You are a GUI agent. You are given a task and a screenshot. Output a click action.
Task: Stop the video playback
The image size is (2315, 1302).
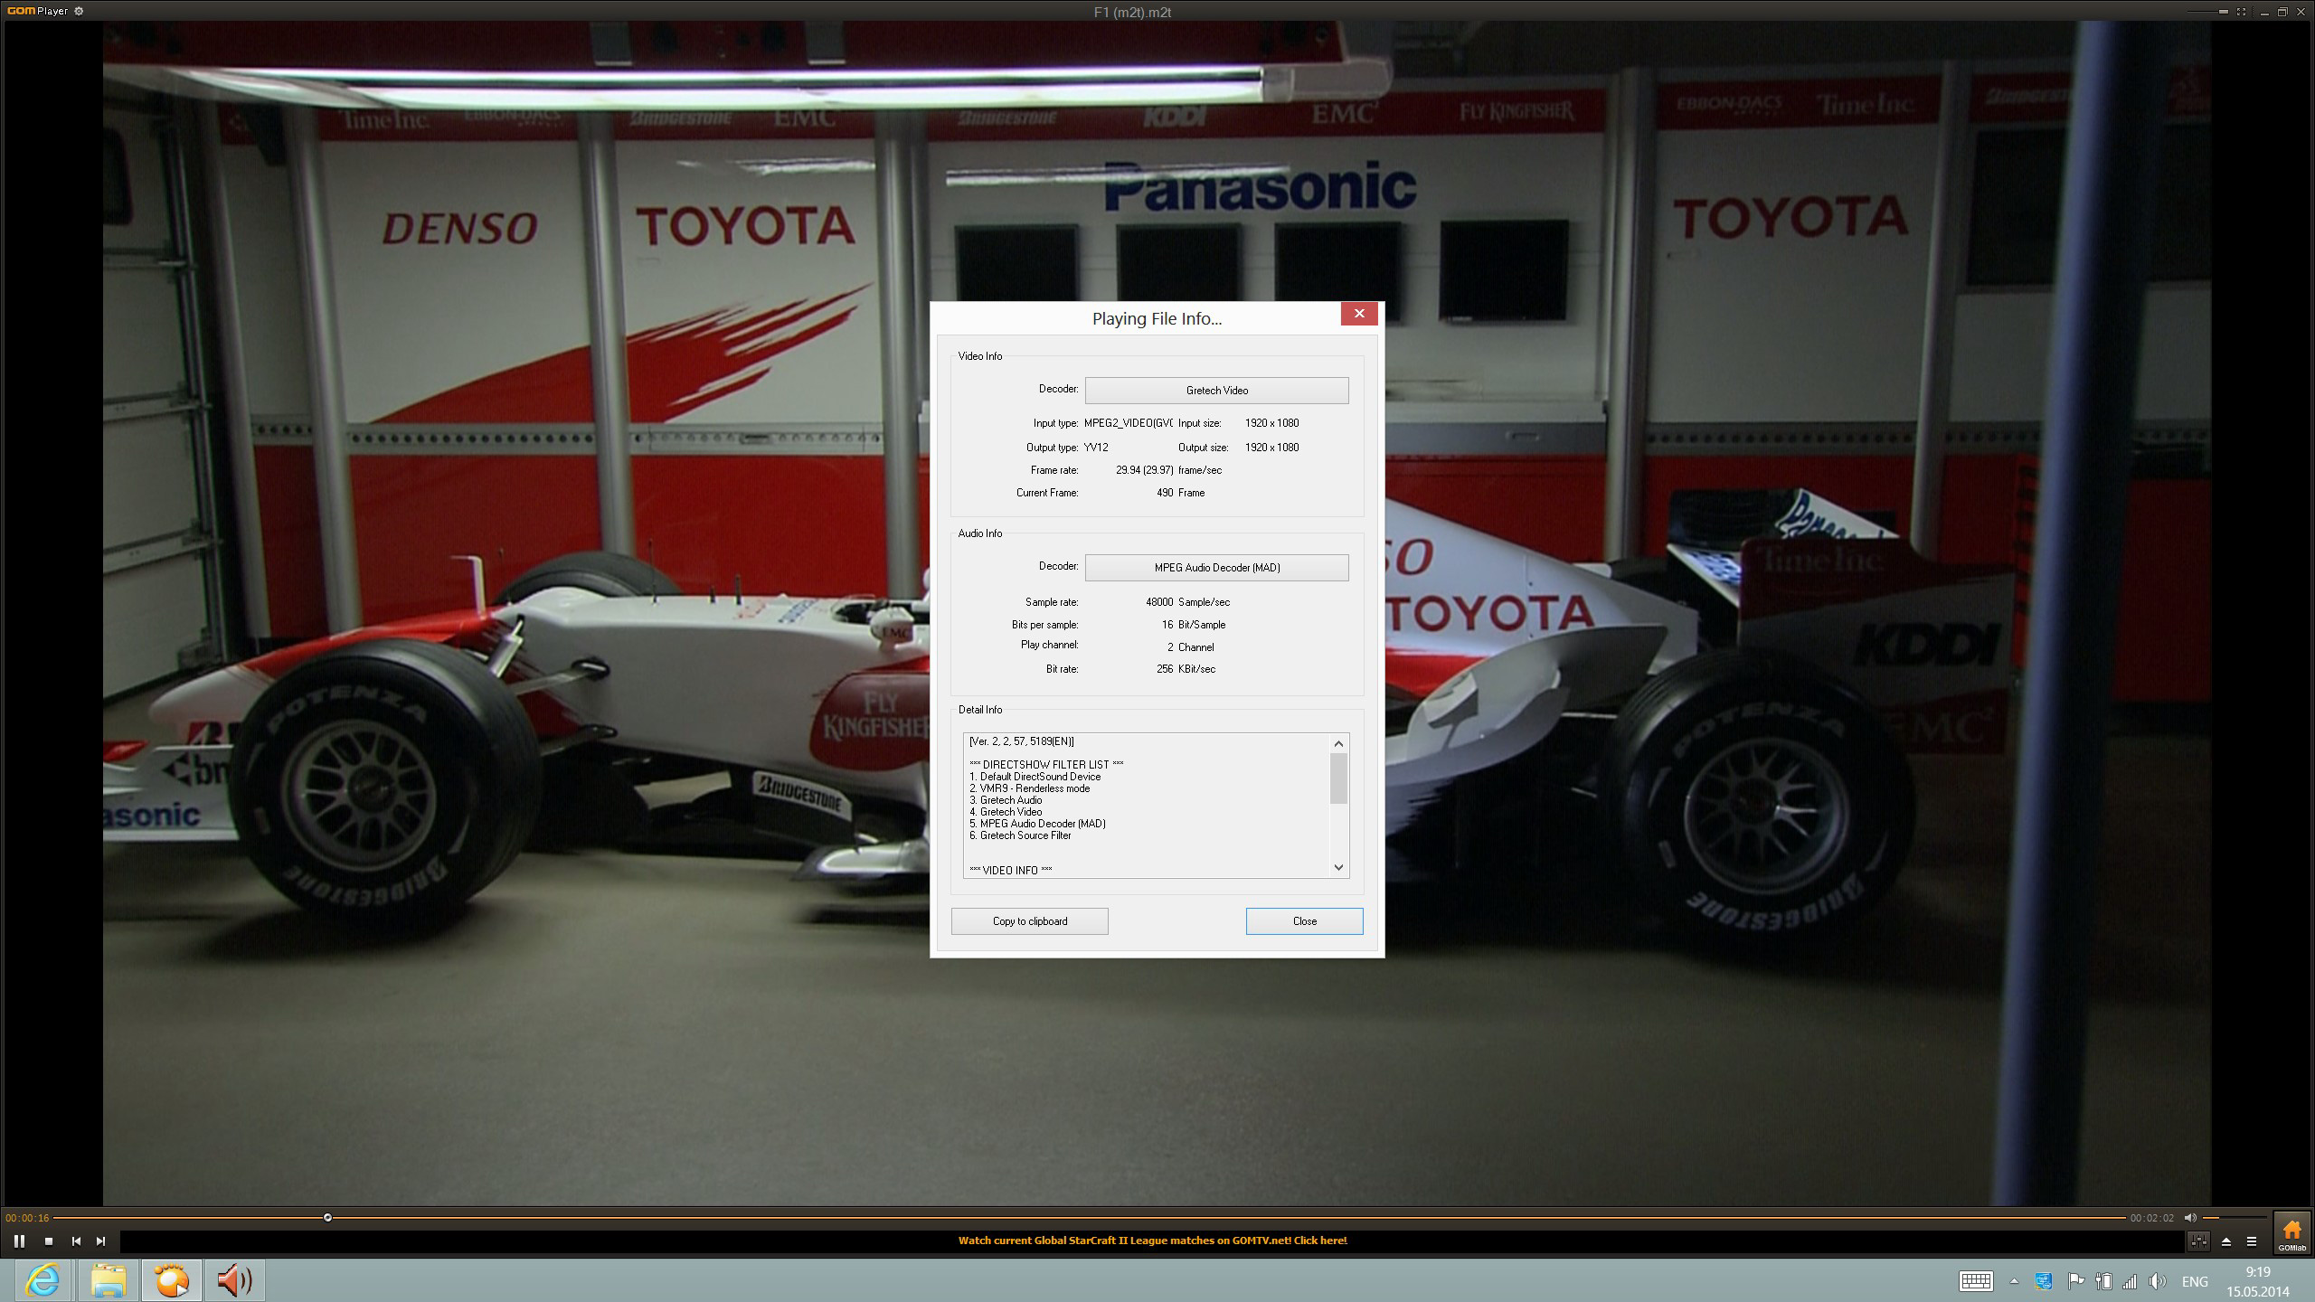point(49,1241)
